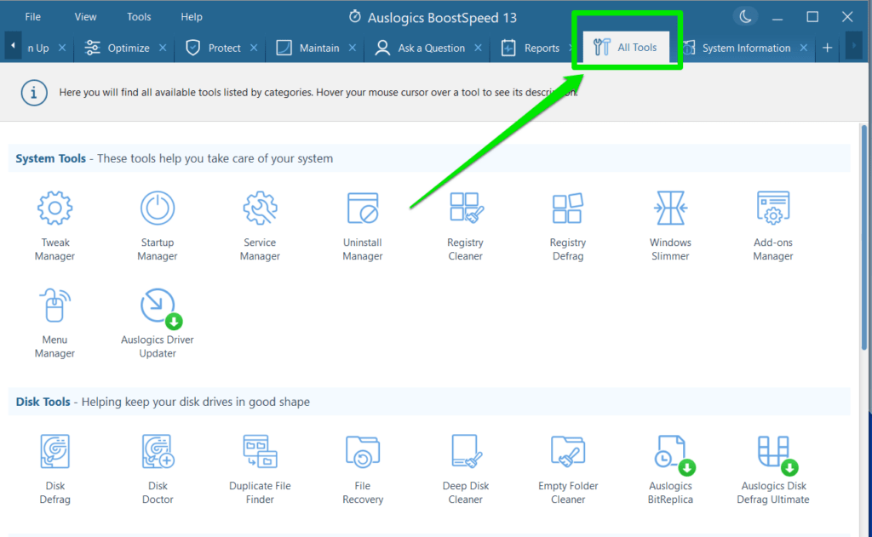Select the Uninstall Manager tool

(x=362, y=223)
